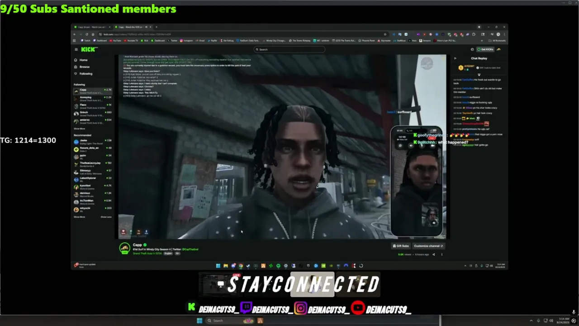The image size is (579, 326).
Task: Expand the gift leaderboard chevron in chat
Action: pos(479,75)
